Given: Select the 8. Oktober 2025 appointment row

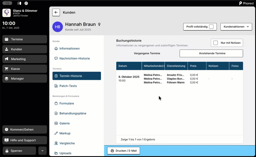Looking at the screenshot, I should [180, 79].
